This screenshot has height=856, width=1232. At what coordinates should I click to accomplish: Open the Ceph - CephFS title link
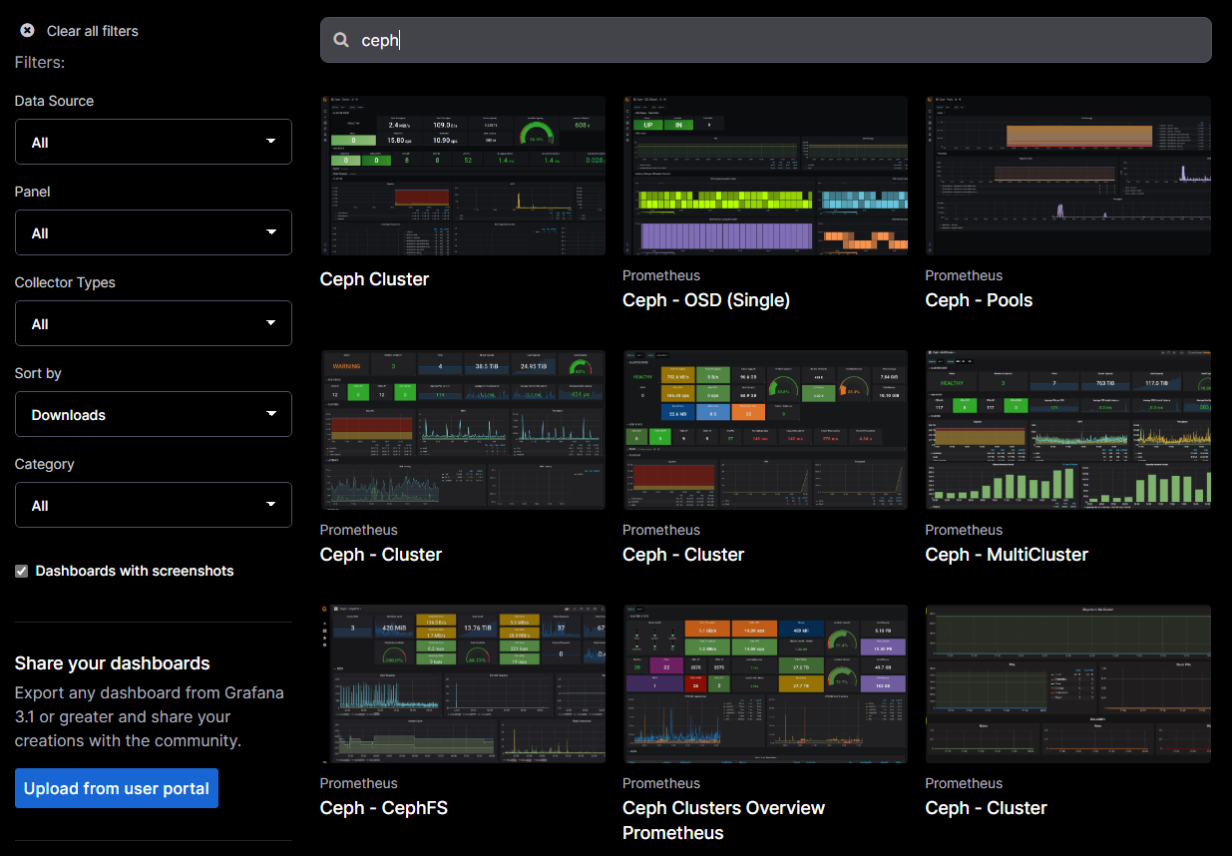coord(383,808)
